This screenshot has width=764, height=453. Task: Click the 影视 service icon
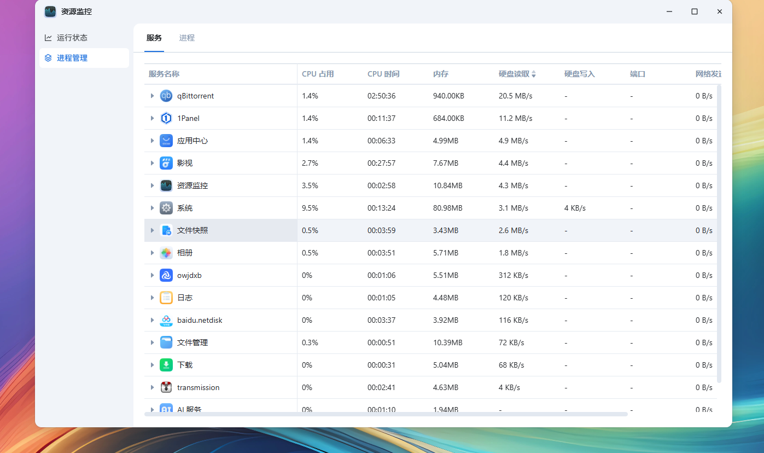(x=166, y=163)
